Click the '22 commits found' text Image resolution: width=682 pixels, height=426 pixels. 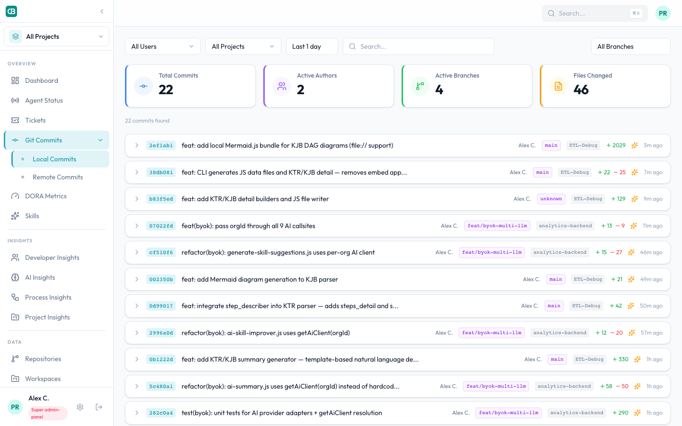[147, 121]
